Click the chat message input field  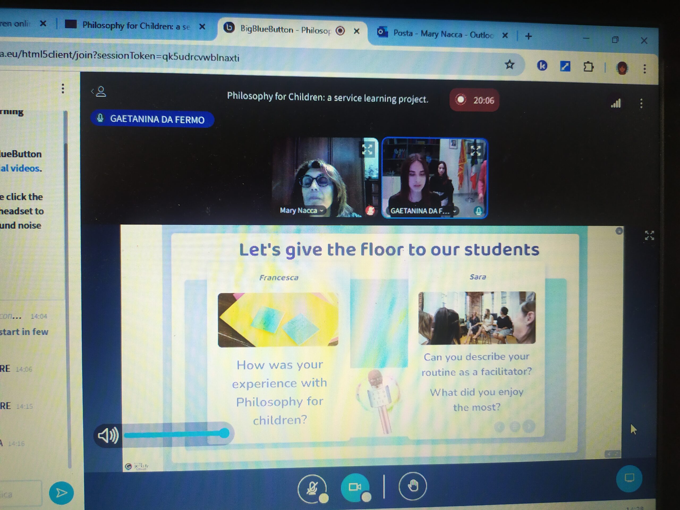tap(20, 494)
